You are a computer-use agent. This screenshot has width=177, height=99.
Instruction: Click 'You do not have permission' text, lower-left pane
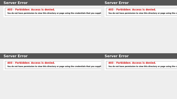pos(54,66)
